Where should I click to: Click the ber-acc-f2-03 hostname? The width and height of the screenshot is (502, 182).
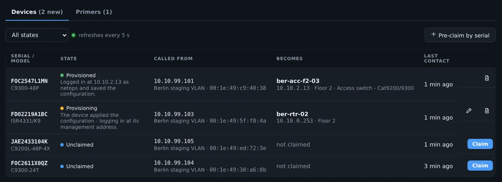[x=298, y=81]
